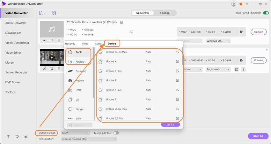The width and height of the screenshot is (271, 144).
Task: Open the help question mark icon
Action: click(17, 136)
